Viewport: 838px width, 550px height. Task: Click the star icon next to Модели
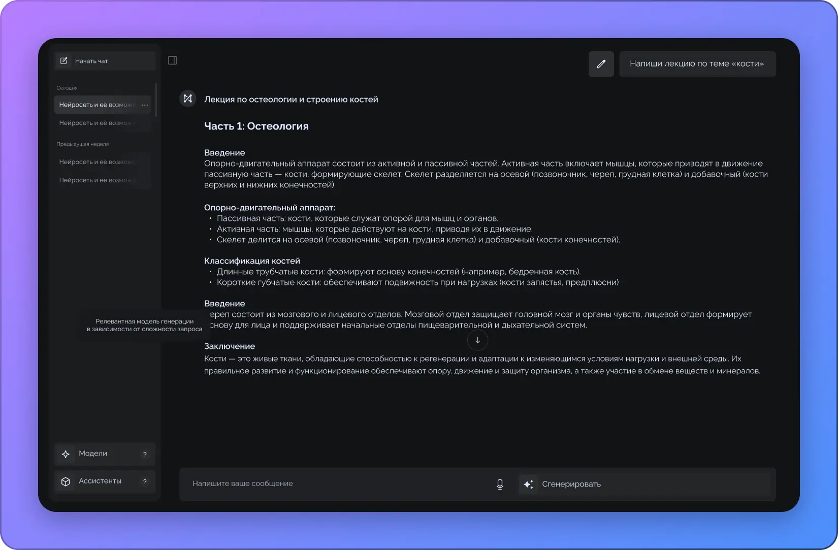click(x=66, y=454)
